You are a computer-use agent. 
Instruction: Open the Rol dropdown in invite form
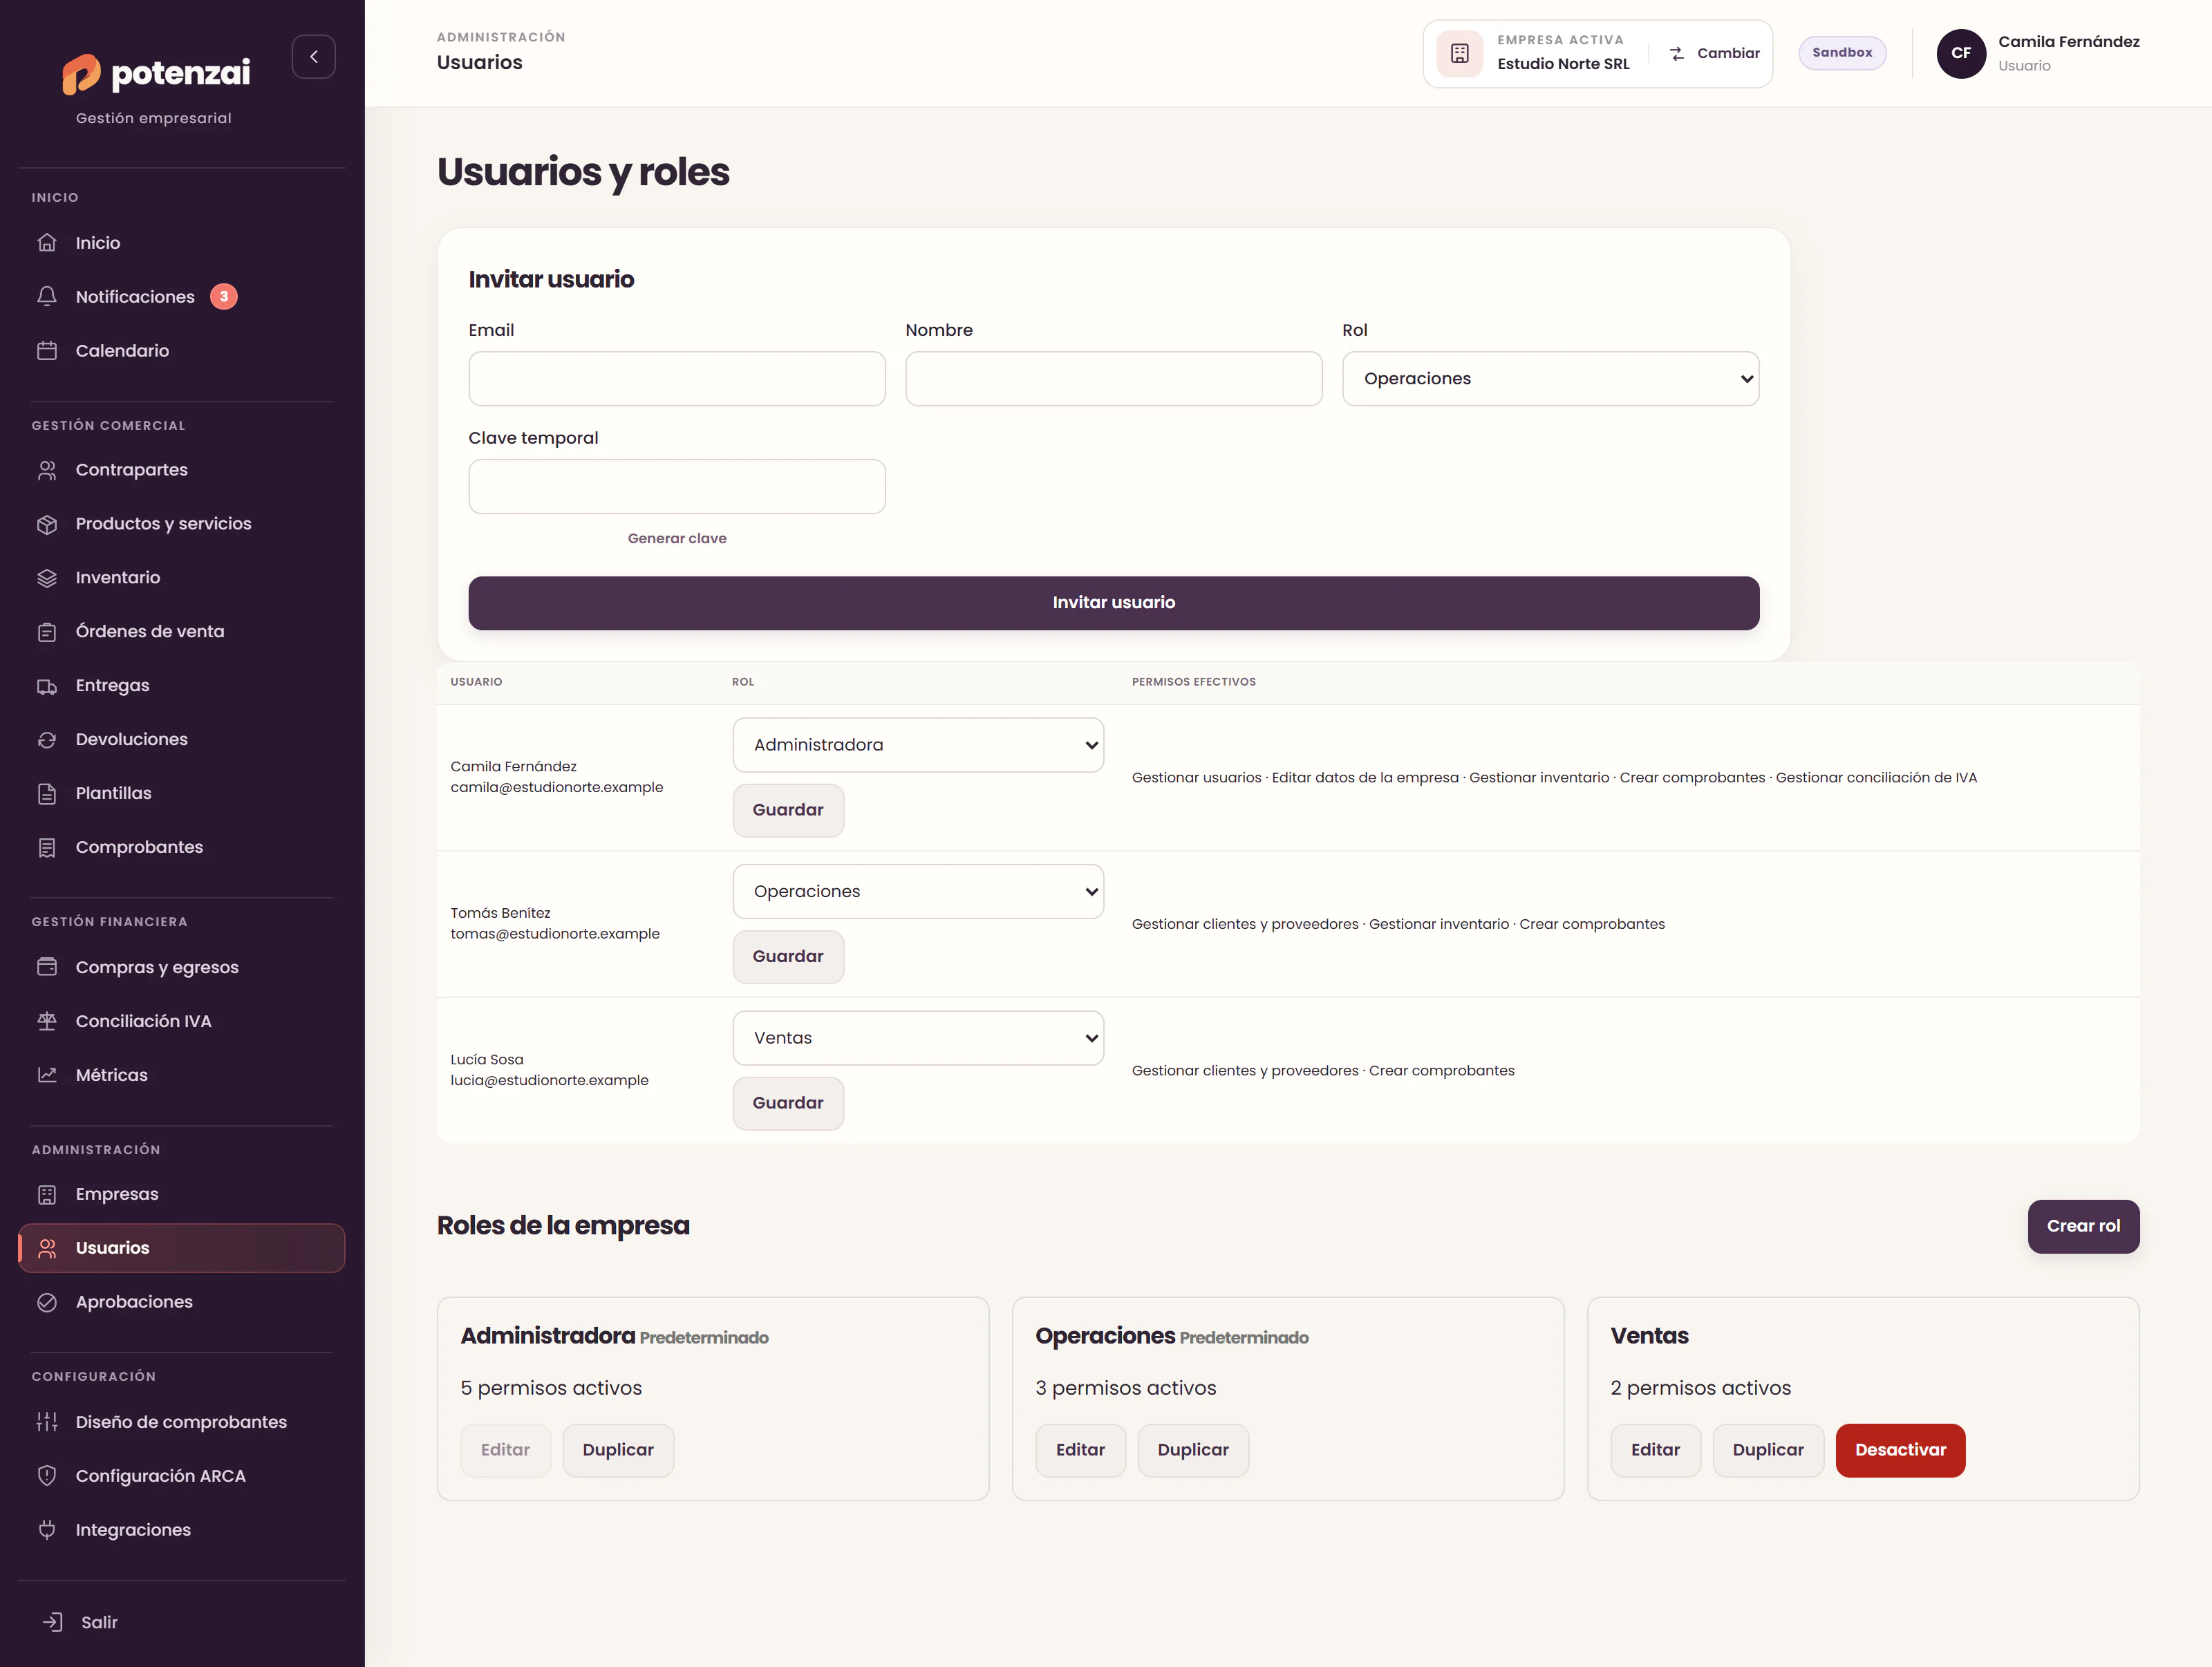click(1550, 379)
